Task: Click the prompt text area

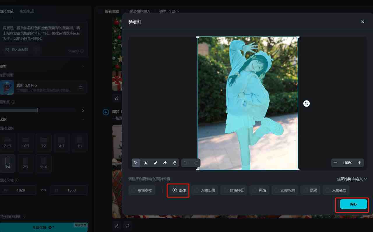Action: click(x=43, y=33)
